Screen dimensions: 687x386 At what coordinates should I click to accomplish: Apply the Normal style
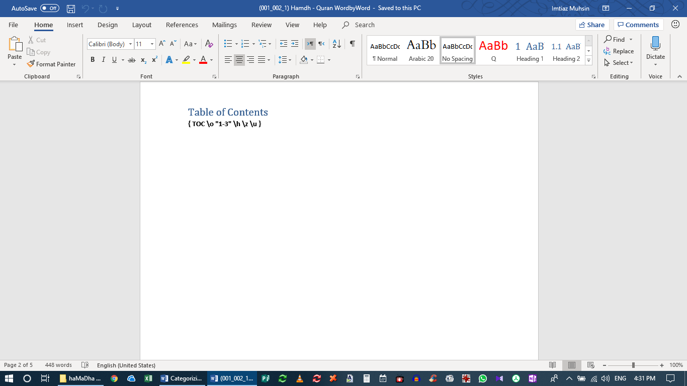point(385,51)
